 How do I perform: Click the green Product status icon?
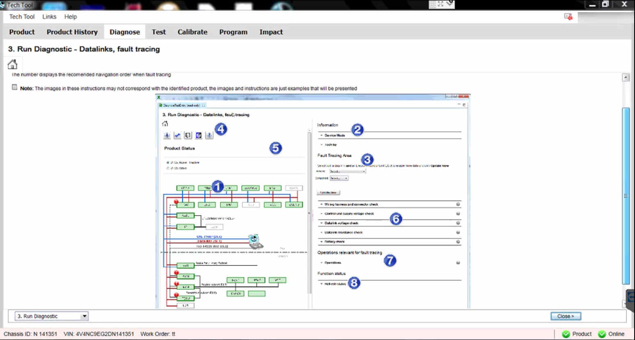coord(566,334)
